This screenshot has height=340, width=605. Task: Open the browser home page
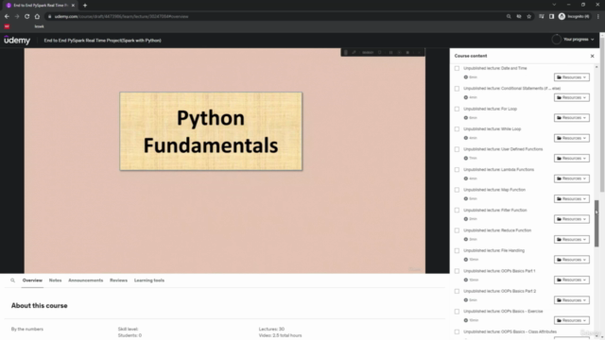coord(37,17)
